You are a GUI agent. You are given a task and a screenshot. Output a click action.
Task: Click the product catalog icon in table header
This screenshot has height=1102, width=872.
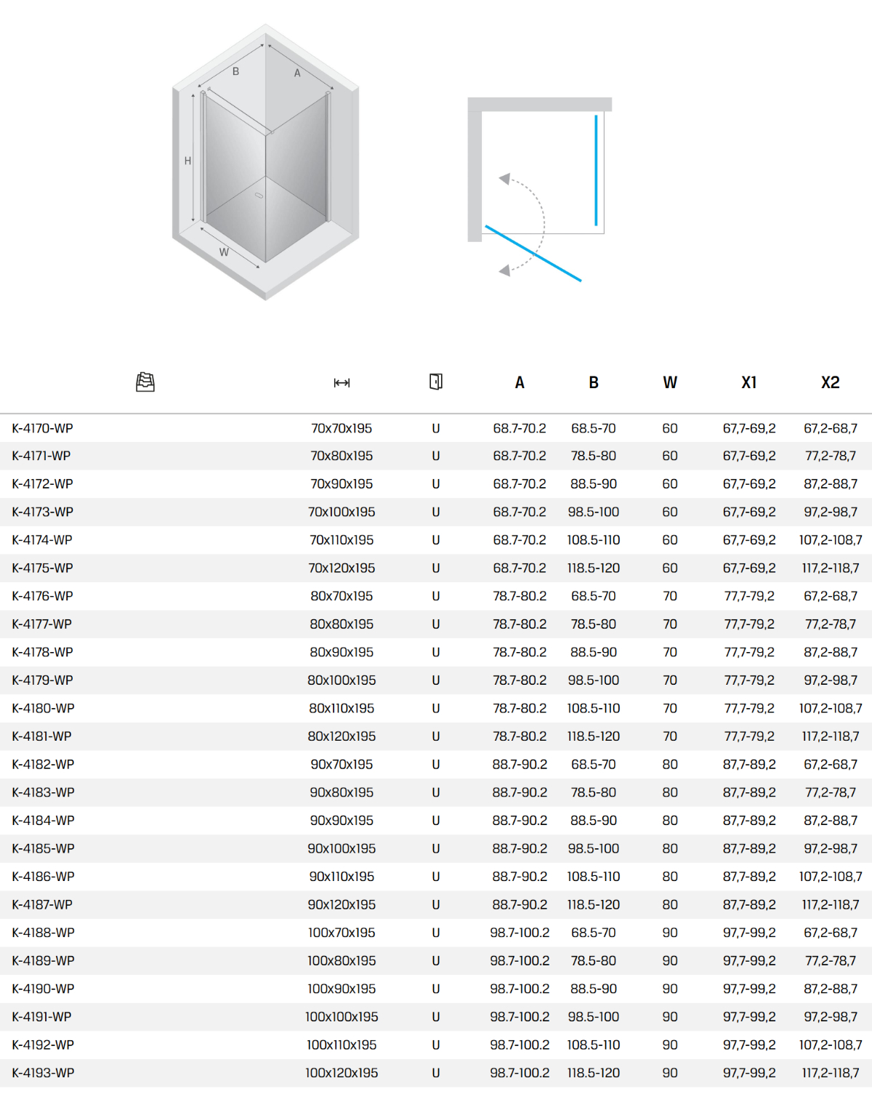tap(145, 382)
